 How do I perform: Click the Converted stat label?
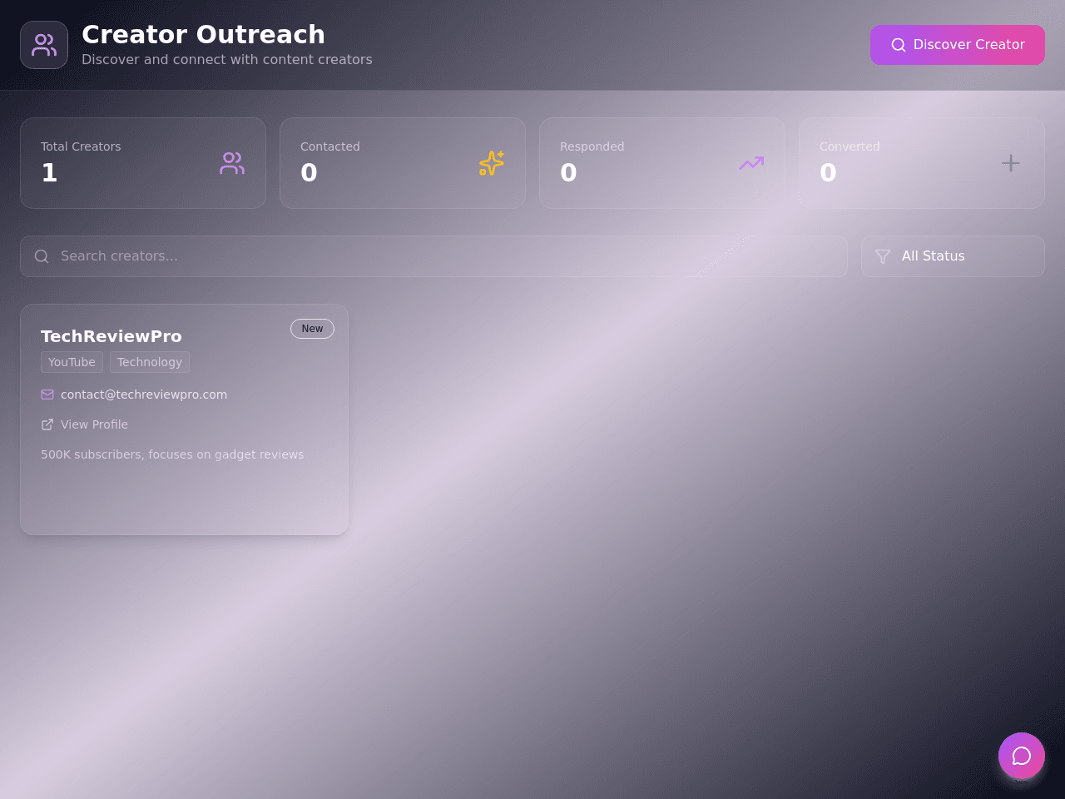pyautogui.click(x=850, y=146)
